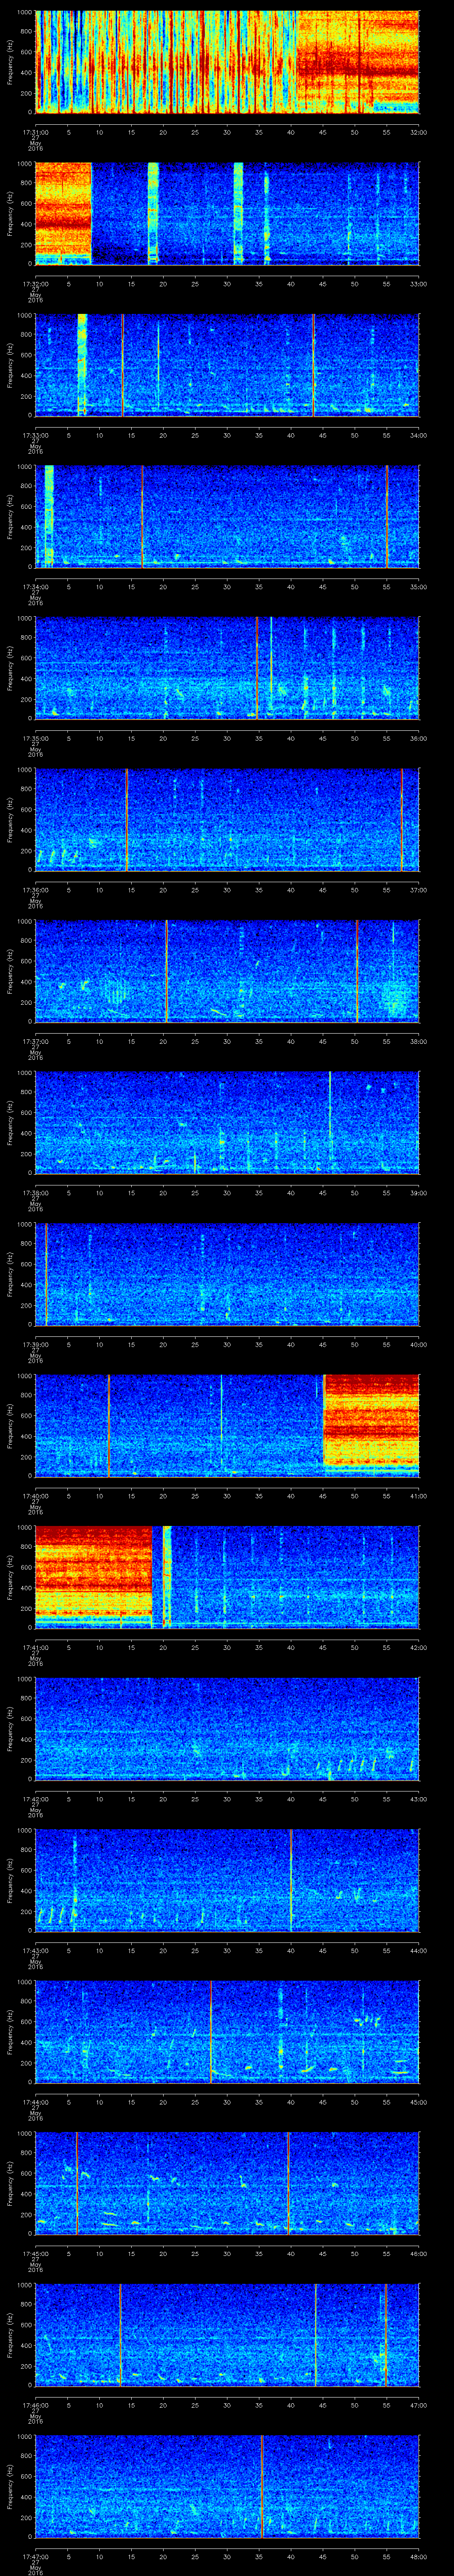The image size is (454, 2576).
Task: Click the Frequency (Hz) axis label of the 17:36 panel
Action: (x=10, y=819)
